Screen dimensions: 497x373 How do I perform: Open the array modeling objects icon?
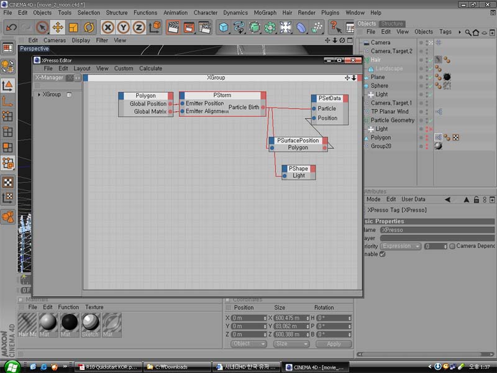click(270, 27)
